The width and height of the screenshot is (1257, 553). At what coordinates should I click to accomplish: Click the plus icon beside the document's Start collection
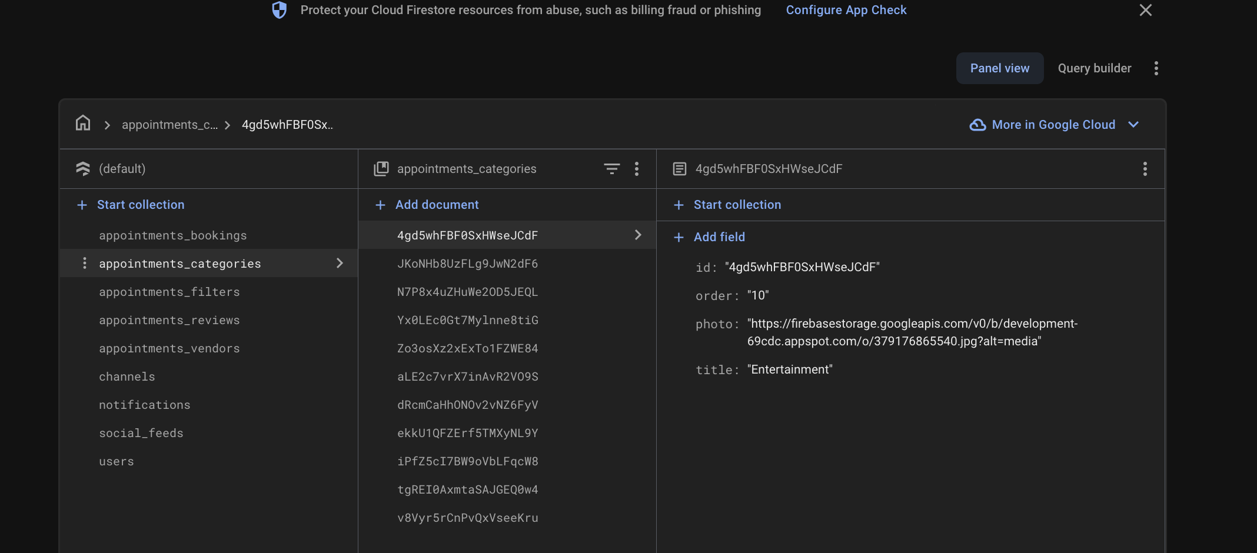(x=679, y=205)
